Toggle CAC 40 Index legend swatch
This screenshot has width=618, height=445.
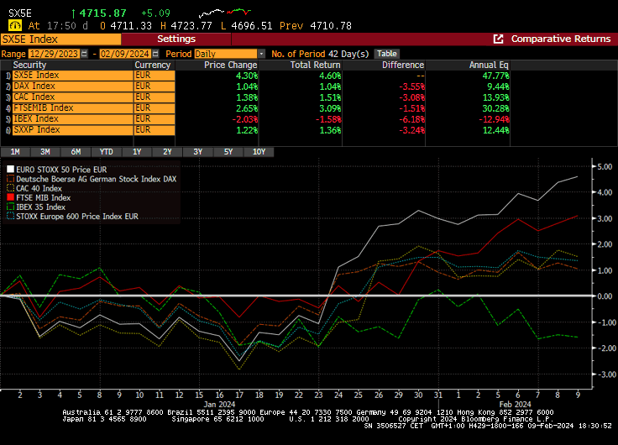click(11, 188)
